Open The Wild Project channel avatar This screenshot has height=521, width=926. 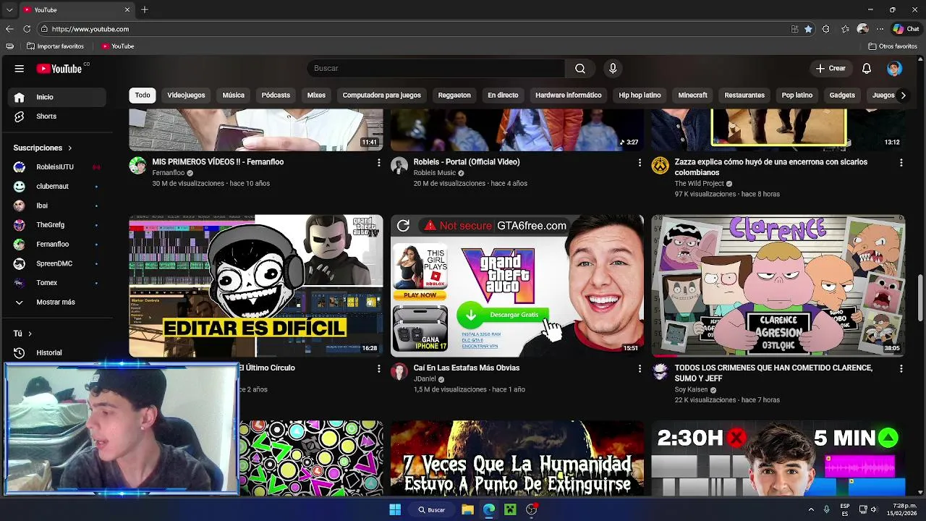pyautogui.click(x=660, y=166)
